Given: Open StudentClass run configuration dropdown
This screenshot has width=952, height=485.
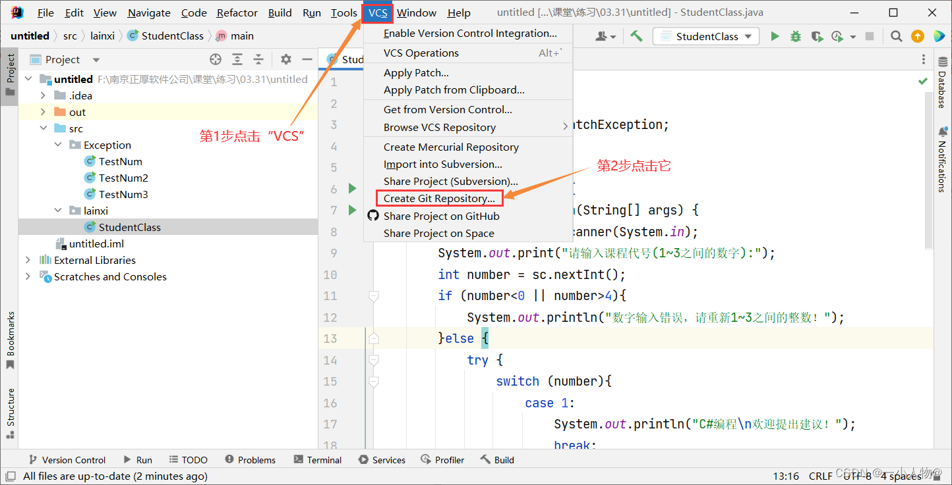Looking at the screenshot, I should 706,36.
